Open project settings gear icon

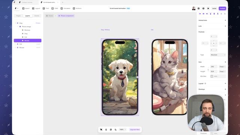pos(203,8)
